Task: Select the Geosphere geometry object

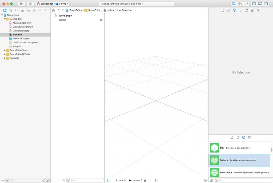Action: (239, 172)
